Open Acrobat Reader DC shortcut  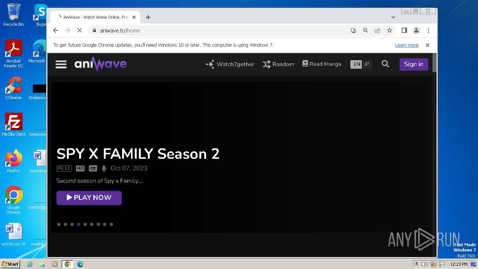pyautogui.click(x=13, y=54)
